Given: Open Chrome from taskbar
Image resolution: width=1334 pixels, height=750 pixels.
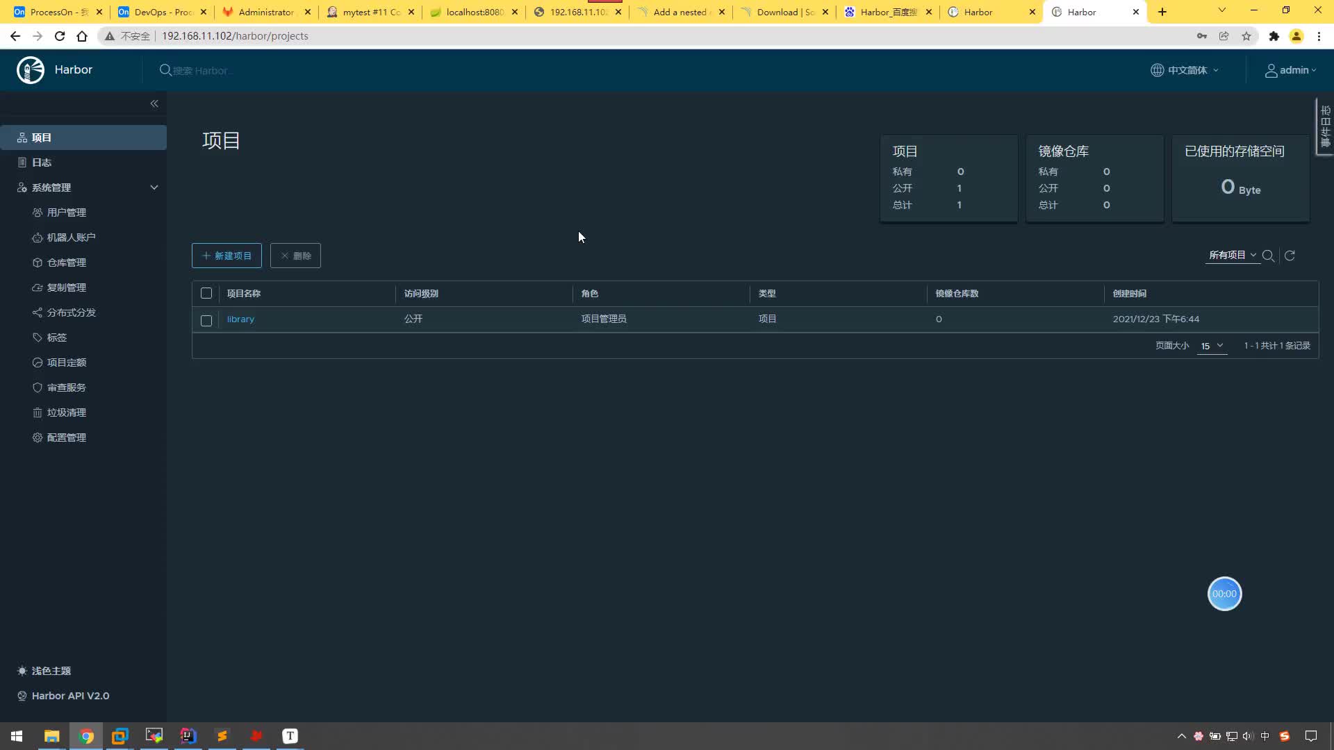Looking at the screenshot, I should coord(86,736).
